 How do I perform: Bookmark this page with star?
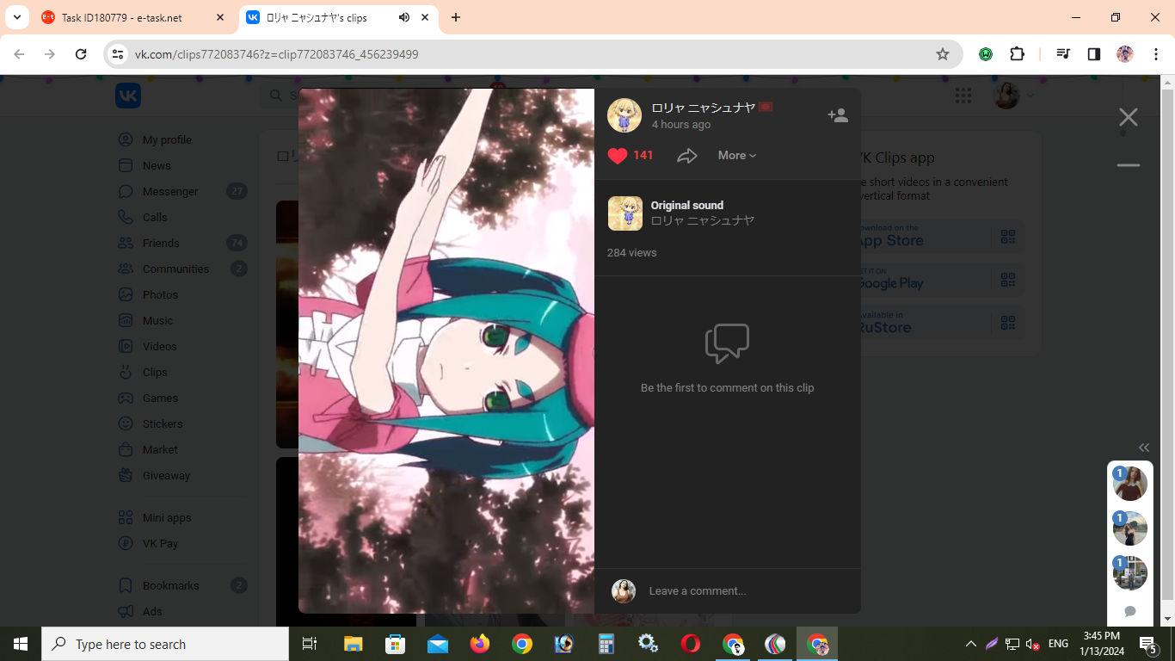[943, 54]
